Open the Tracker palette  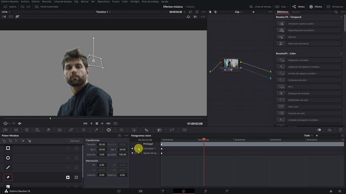[121, 130]
